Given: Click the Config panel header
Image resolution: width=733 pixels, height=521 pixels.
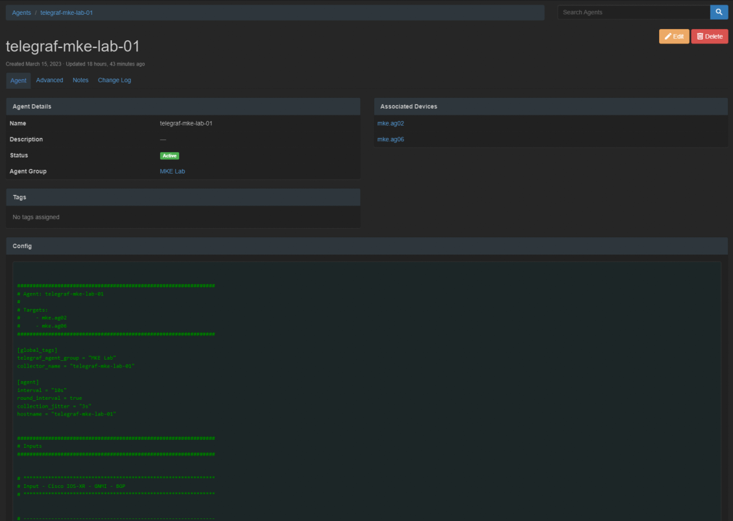Looking at the screenshot, I should point(367,246).
